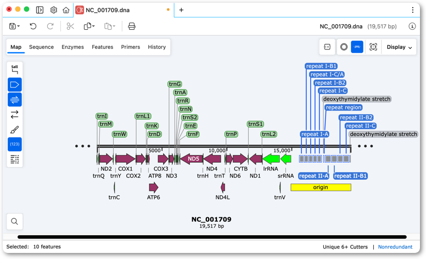426x259 pixels.
Task: Click the trnV label below the map
Action: click(x=279, y=197)
